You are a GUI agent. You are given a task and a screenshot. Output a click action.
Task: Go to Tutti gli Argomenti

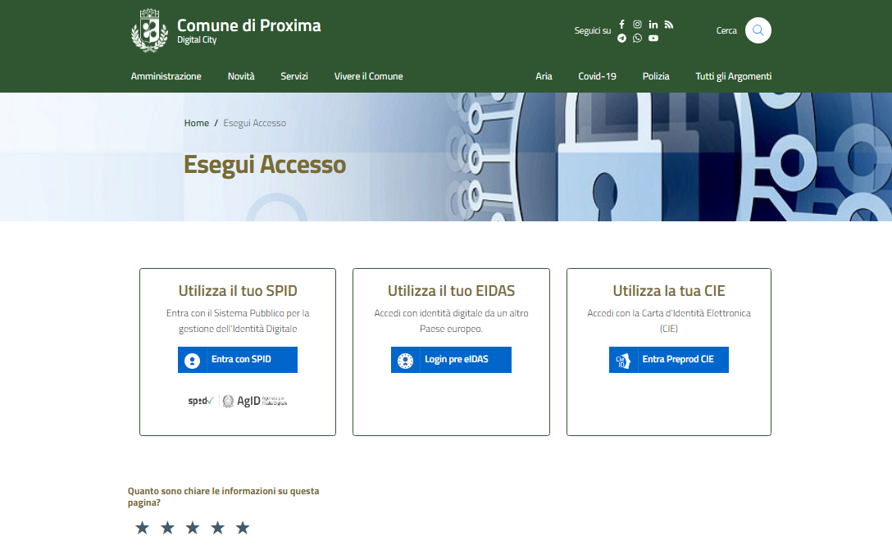pos(733,76)
